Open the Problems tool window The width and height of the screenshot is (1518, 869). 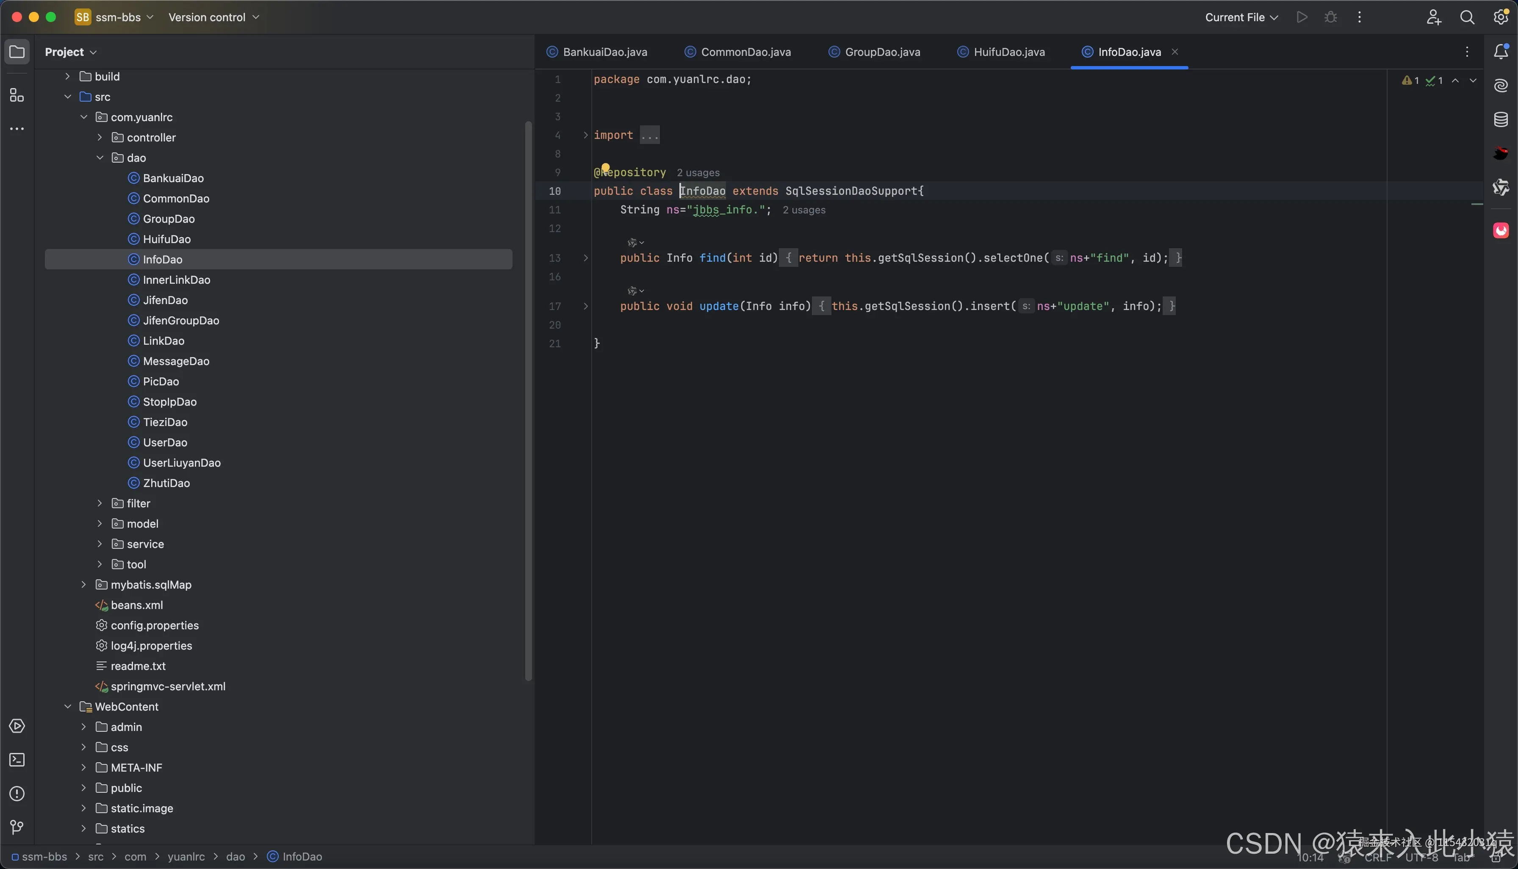coord(17,793)
